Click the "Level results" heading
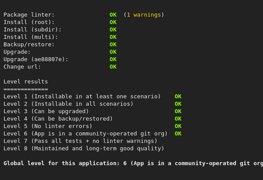 (26, 82)
